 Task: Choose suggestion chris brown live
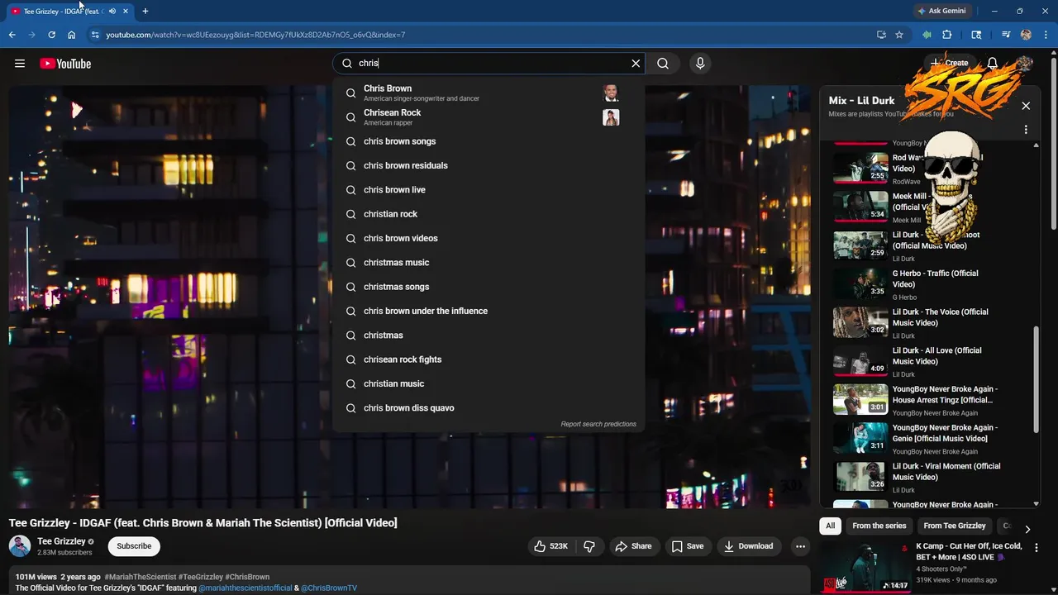click(x=488, y=190)
